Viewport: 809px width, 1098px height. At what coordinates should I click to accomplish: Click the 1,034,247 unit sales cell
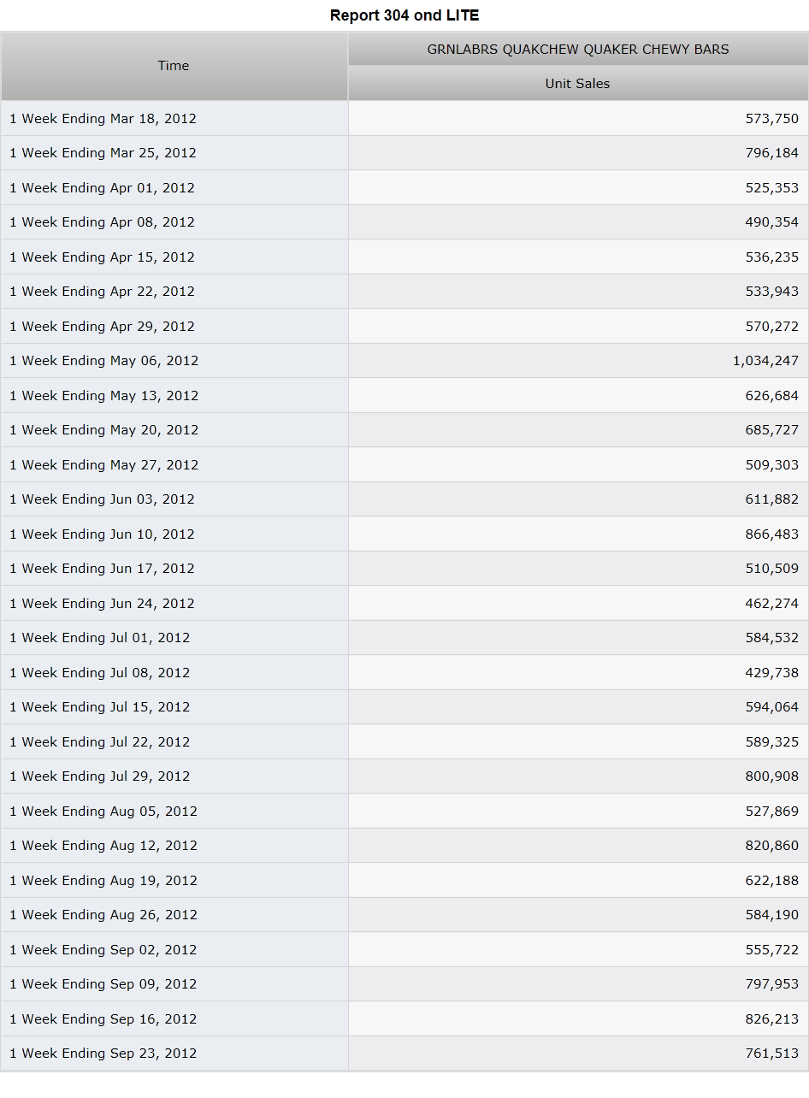tap(578, 361)
